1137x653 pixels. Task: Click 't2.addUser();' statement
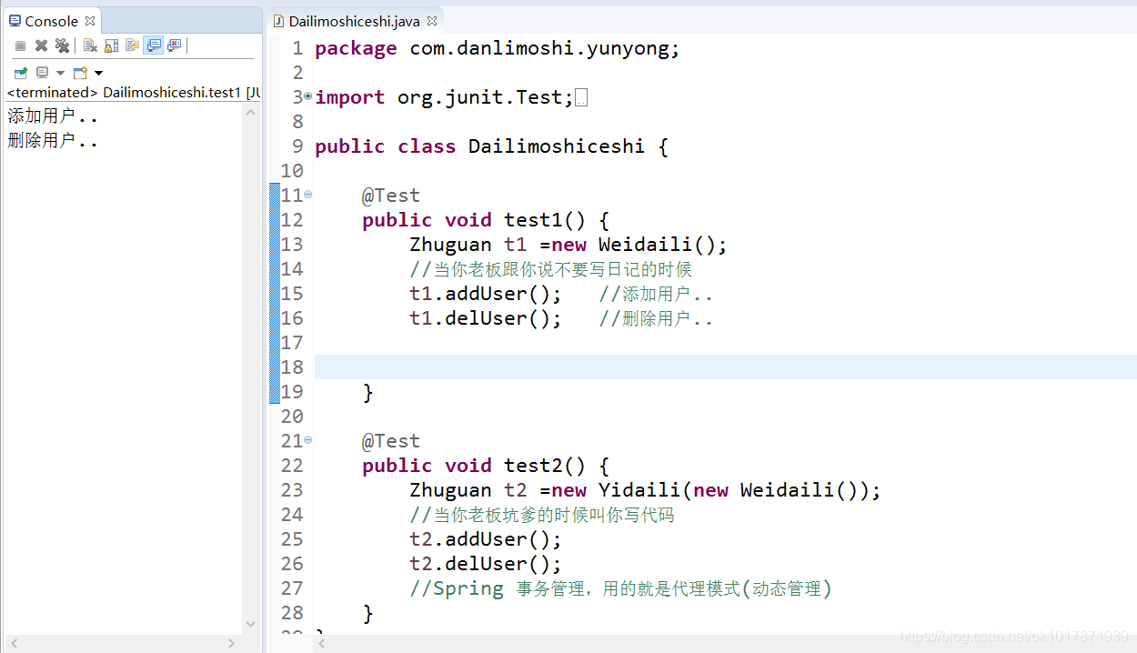[x=486, y=539]
